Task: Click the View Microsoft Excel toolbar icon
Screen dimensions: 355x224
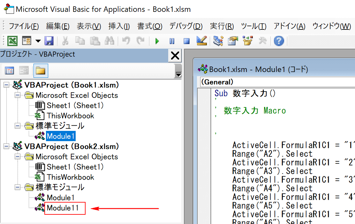Action: [x=12, y=41]
